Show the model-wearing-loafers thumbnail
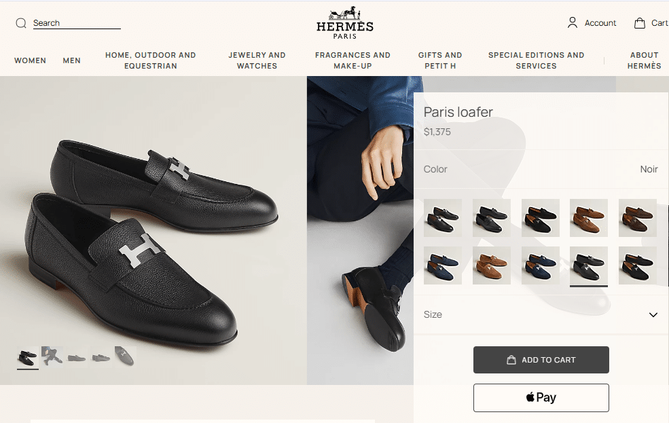 (52, 356)
